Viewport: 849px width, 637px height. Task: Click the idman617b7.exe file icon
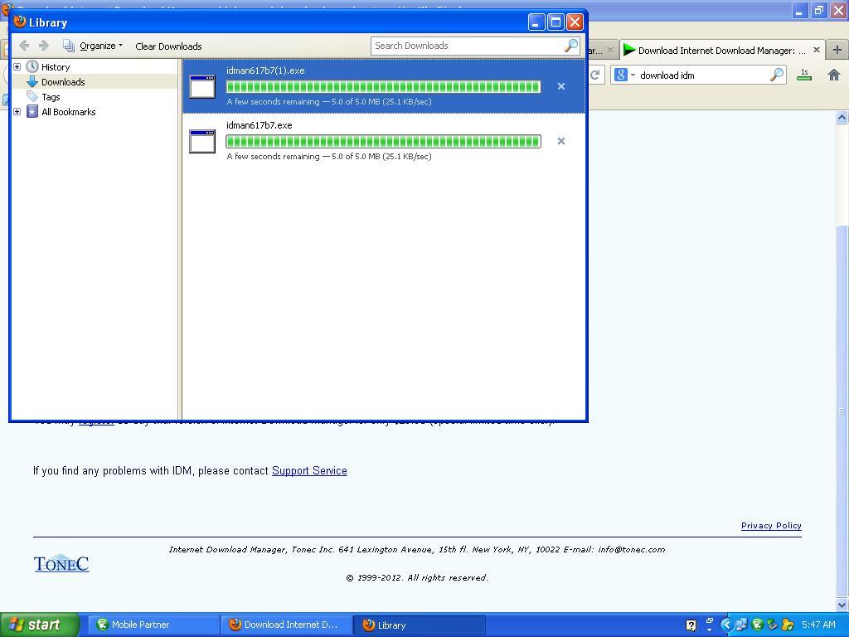[202, 141]
